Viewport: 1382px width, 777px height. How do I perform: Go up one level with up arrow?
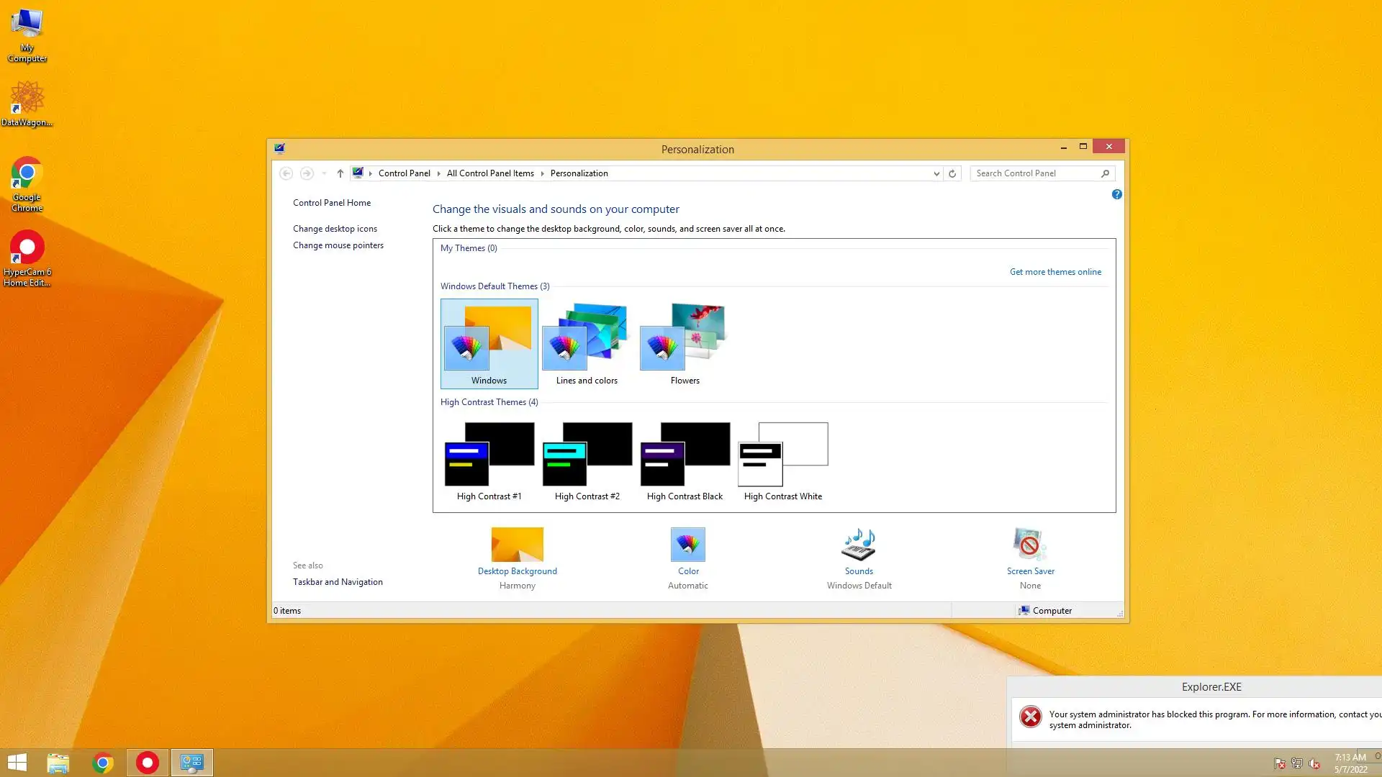click(340, 173)
